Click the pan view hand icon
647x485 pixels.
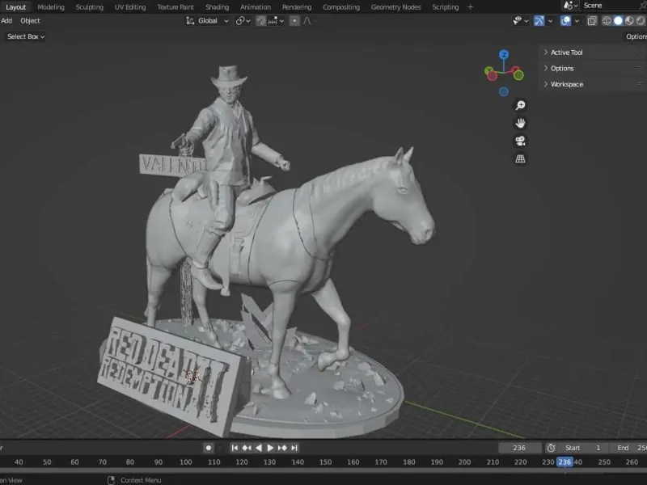coord(520,123)
